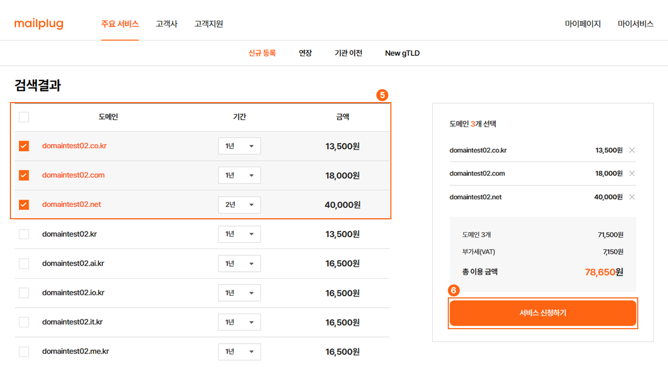Open the 주요 서비스 menu

[x=120, y=24]
